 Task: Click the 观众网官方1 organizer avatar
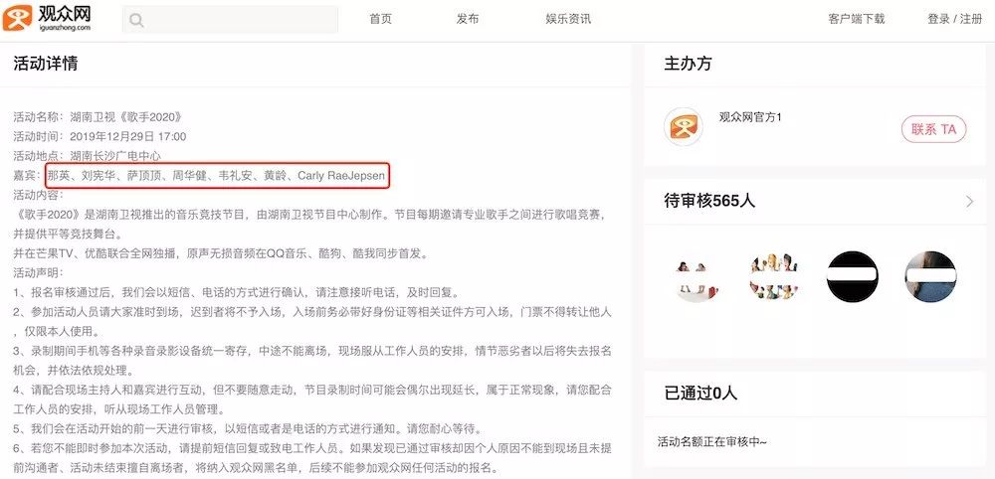pyautogui.click(x=684, y=127)
